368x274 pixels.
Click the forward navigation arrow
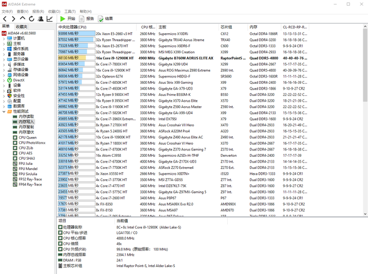(x=13, y=19)
